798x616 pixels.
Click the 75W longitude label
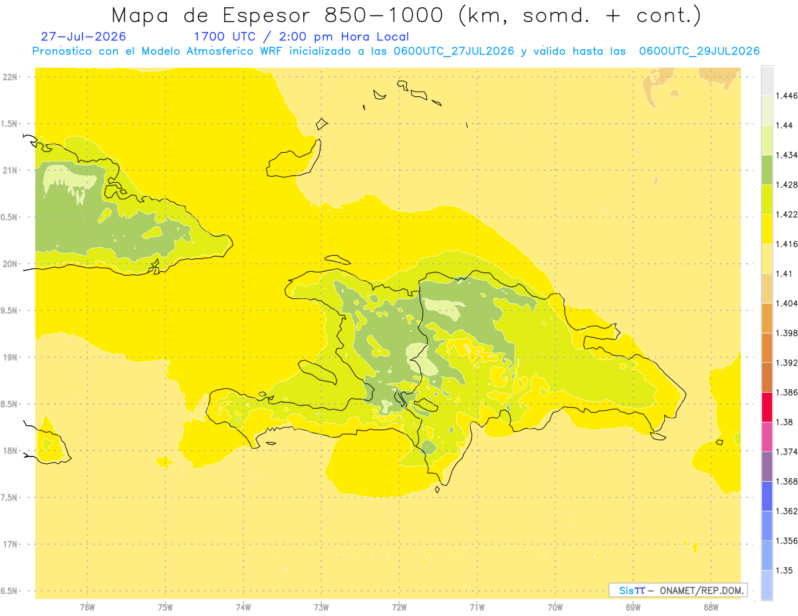(166, 607)
